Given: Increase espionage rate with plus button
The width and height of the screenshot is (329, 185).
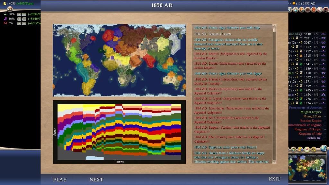Looking at the screenshot, I should tap(19, 24).
